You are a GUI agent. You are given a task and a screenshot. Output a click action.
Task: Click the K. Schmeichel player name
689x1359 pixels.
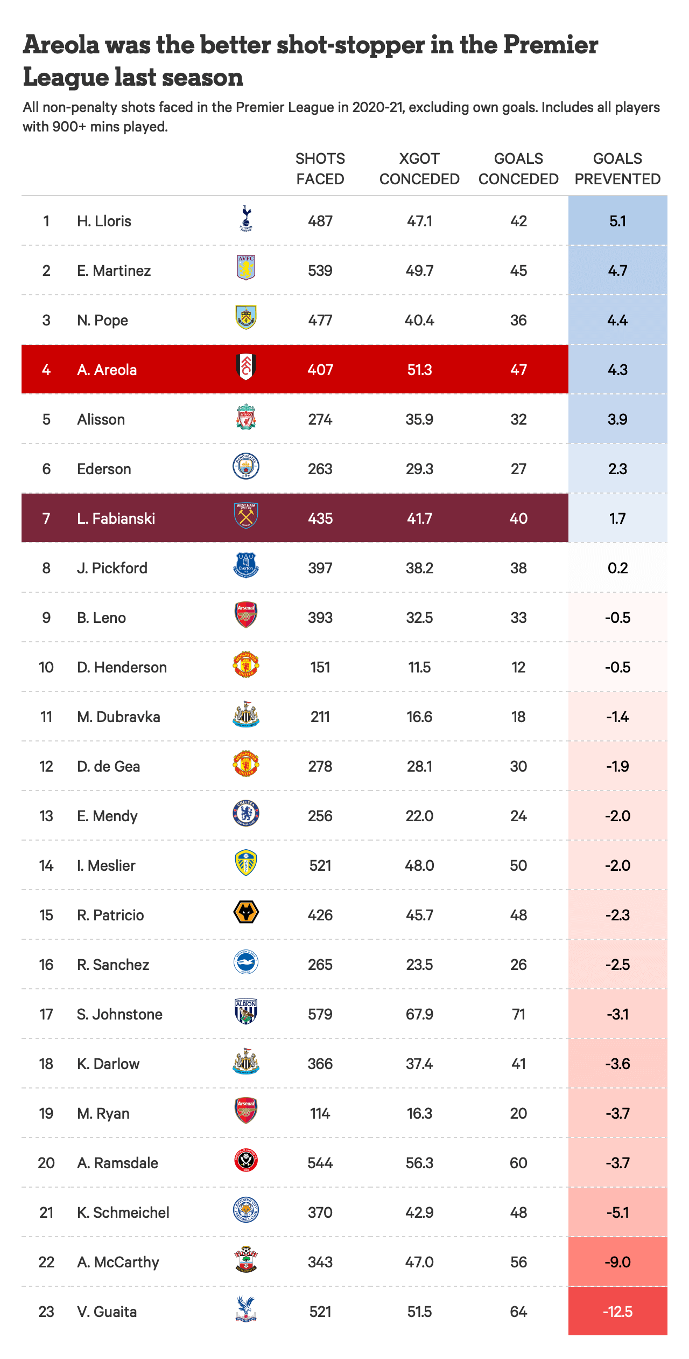tap(123, 1212)
